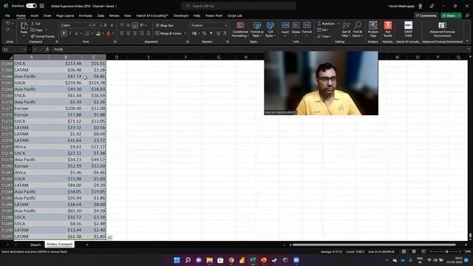473x266 pixels.
Task: Open the Text Toolkit add-in
Action: pos(388,29)
